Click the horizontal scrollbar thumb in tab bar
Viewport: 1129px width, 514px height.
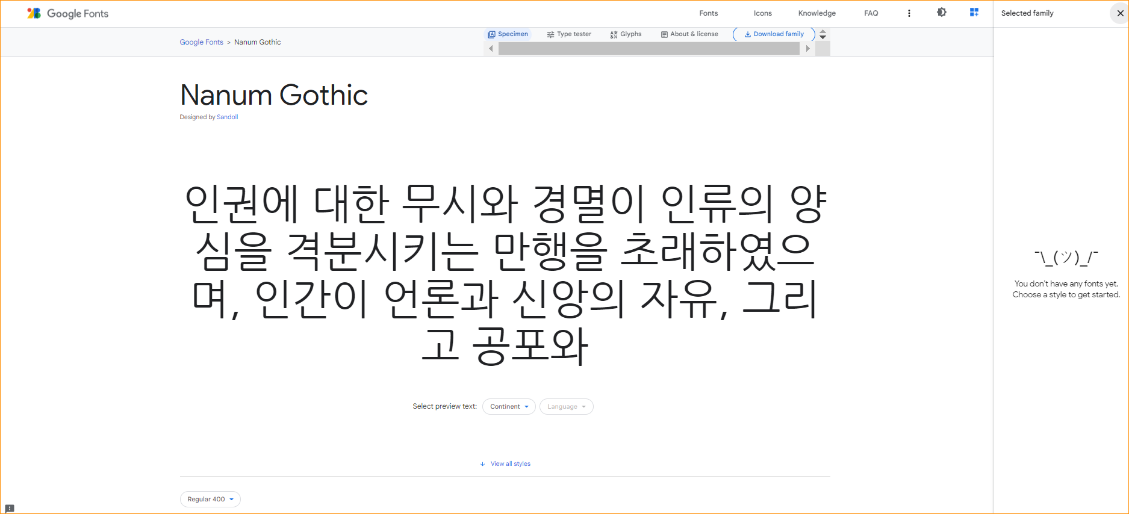649,49
